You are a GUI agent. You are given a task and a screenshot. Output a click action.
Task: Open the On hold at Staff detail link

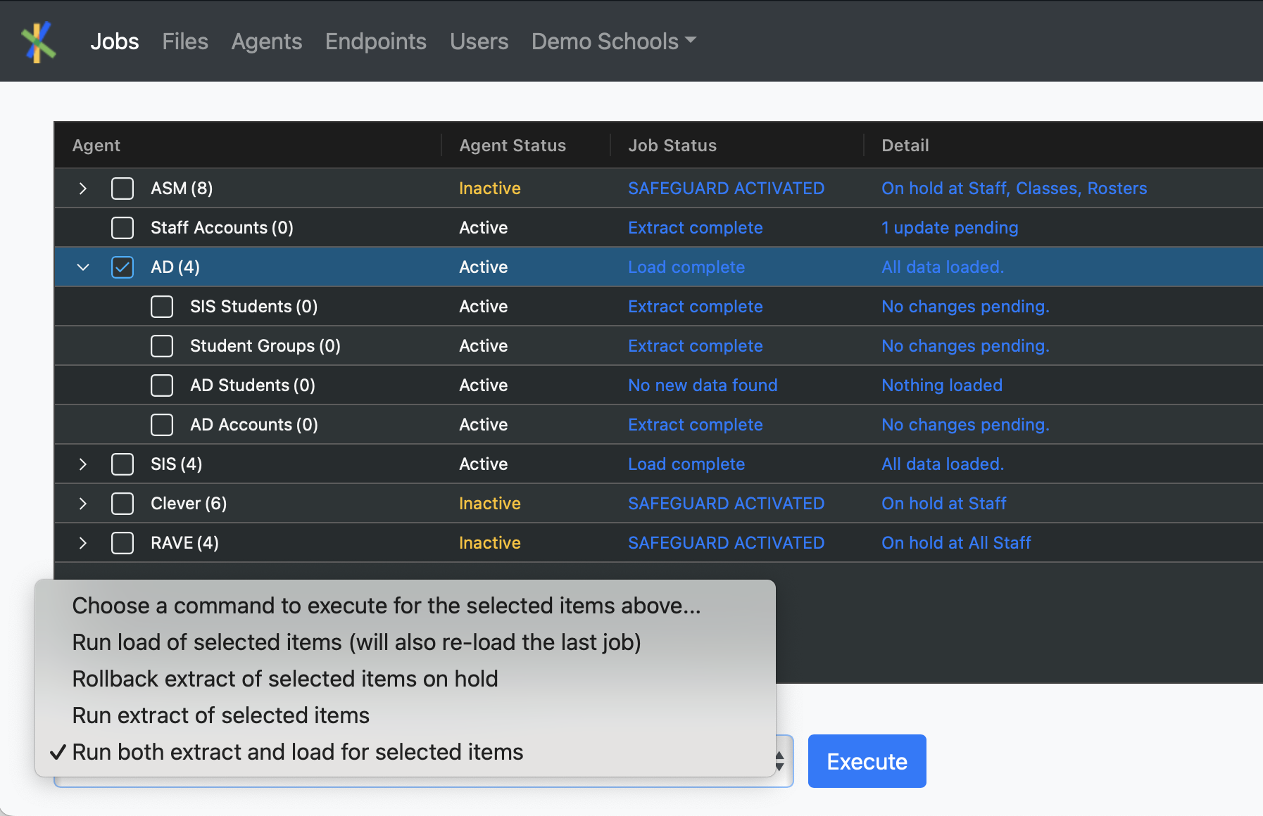point(944,504)
